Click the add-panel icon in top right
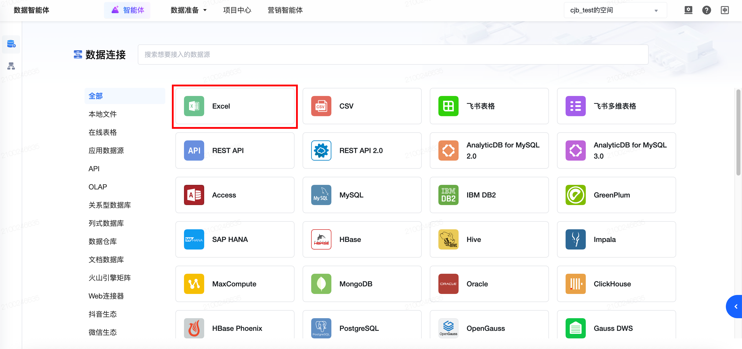Viewport: 742px width, 349px height. 725,10
